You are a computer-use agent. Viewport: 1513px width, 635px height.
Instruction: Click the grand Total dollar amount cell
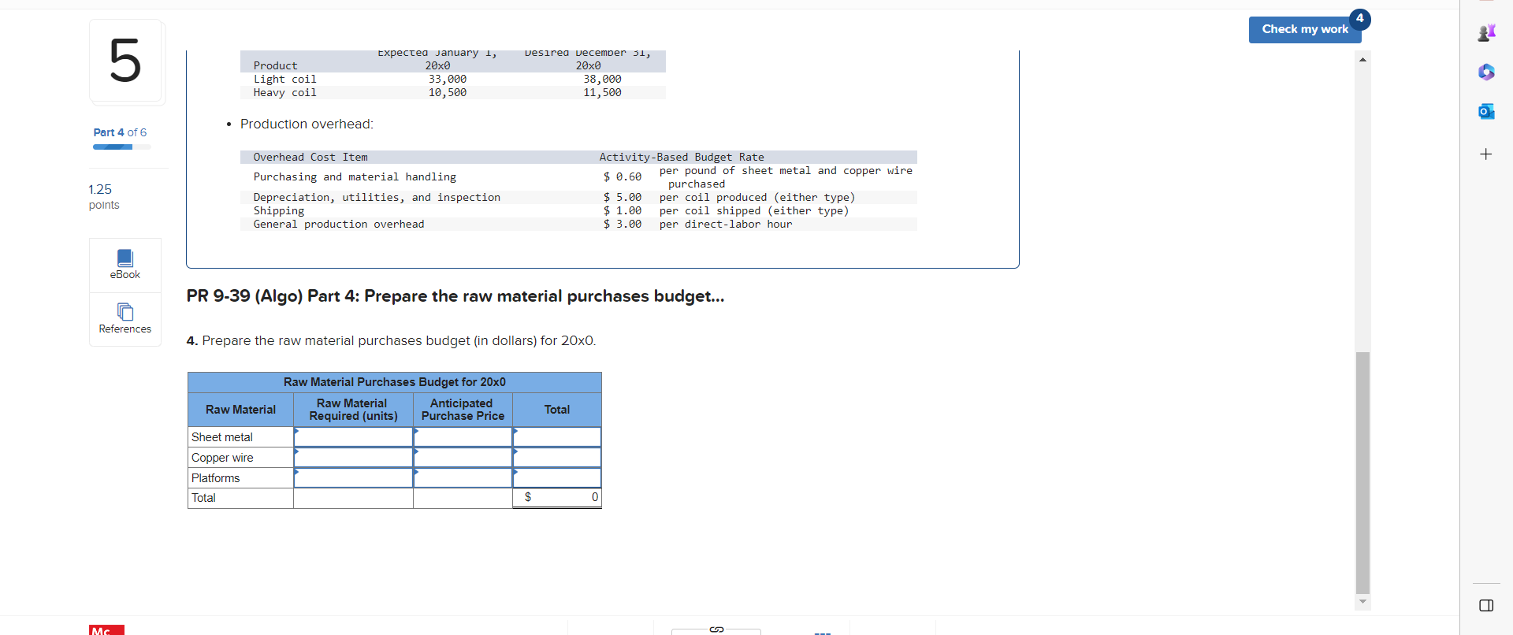point(557,498)
